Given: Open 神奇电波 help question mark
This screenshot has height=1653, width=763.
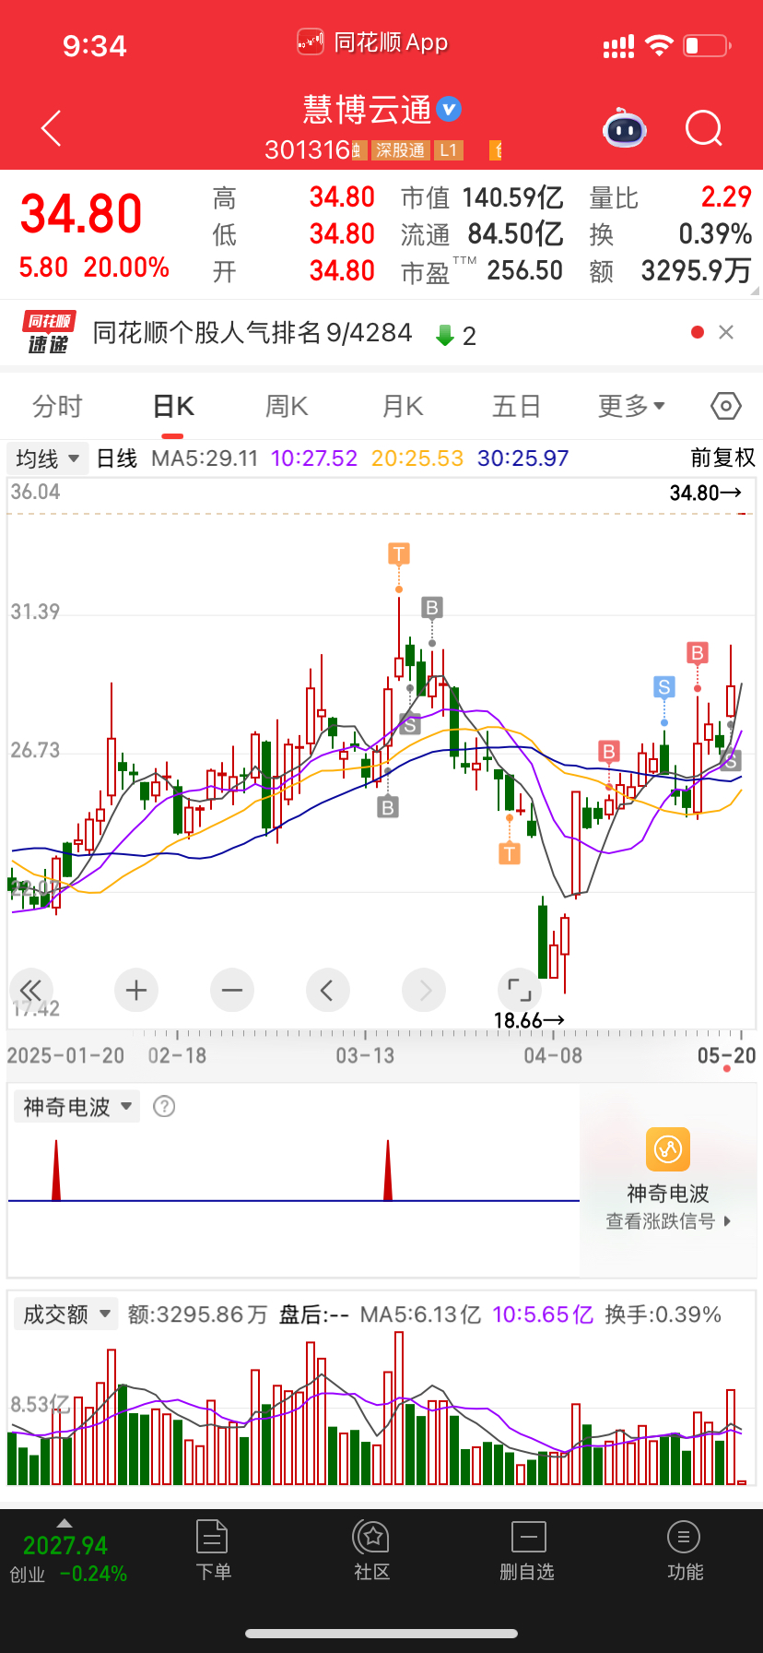Looking at the screenshot, I should click(x=164, y=1106).
